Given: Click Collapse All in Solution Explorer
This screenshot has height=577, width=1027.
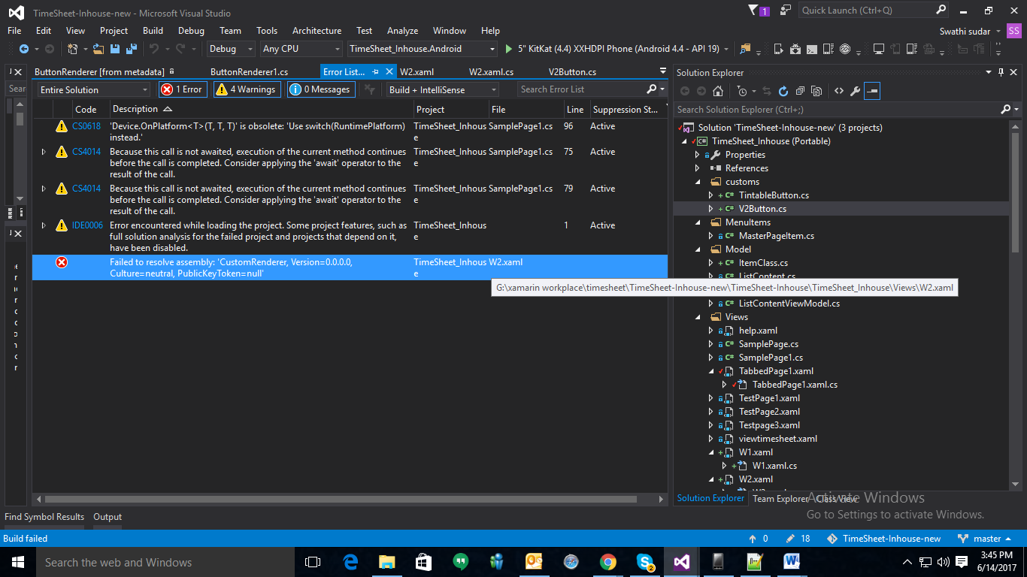Looking at the screenshot, I should point(800,91).
